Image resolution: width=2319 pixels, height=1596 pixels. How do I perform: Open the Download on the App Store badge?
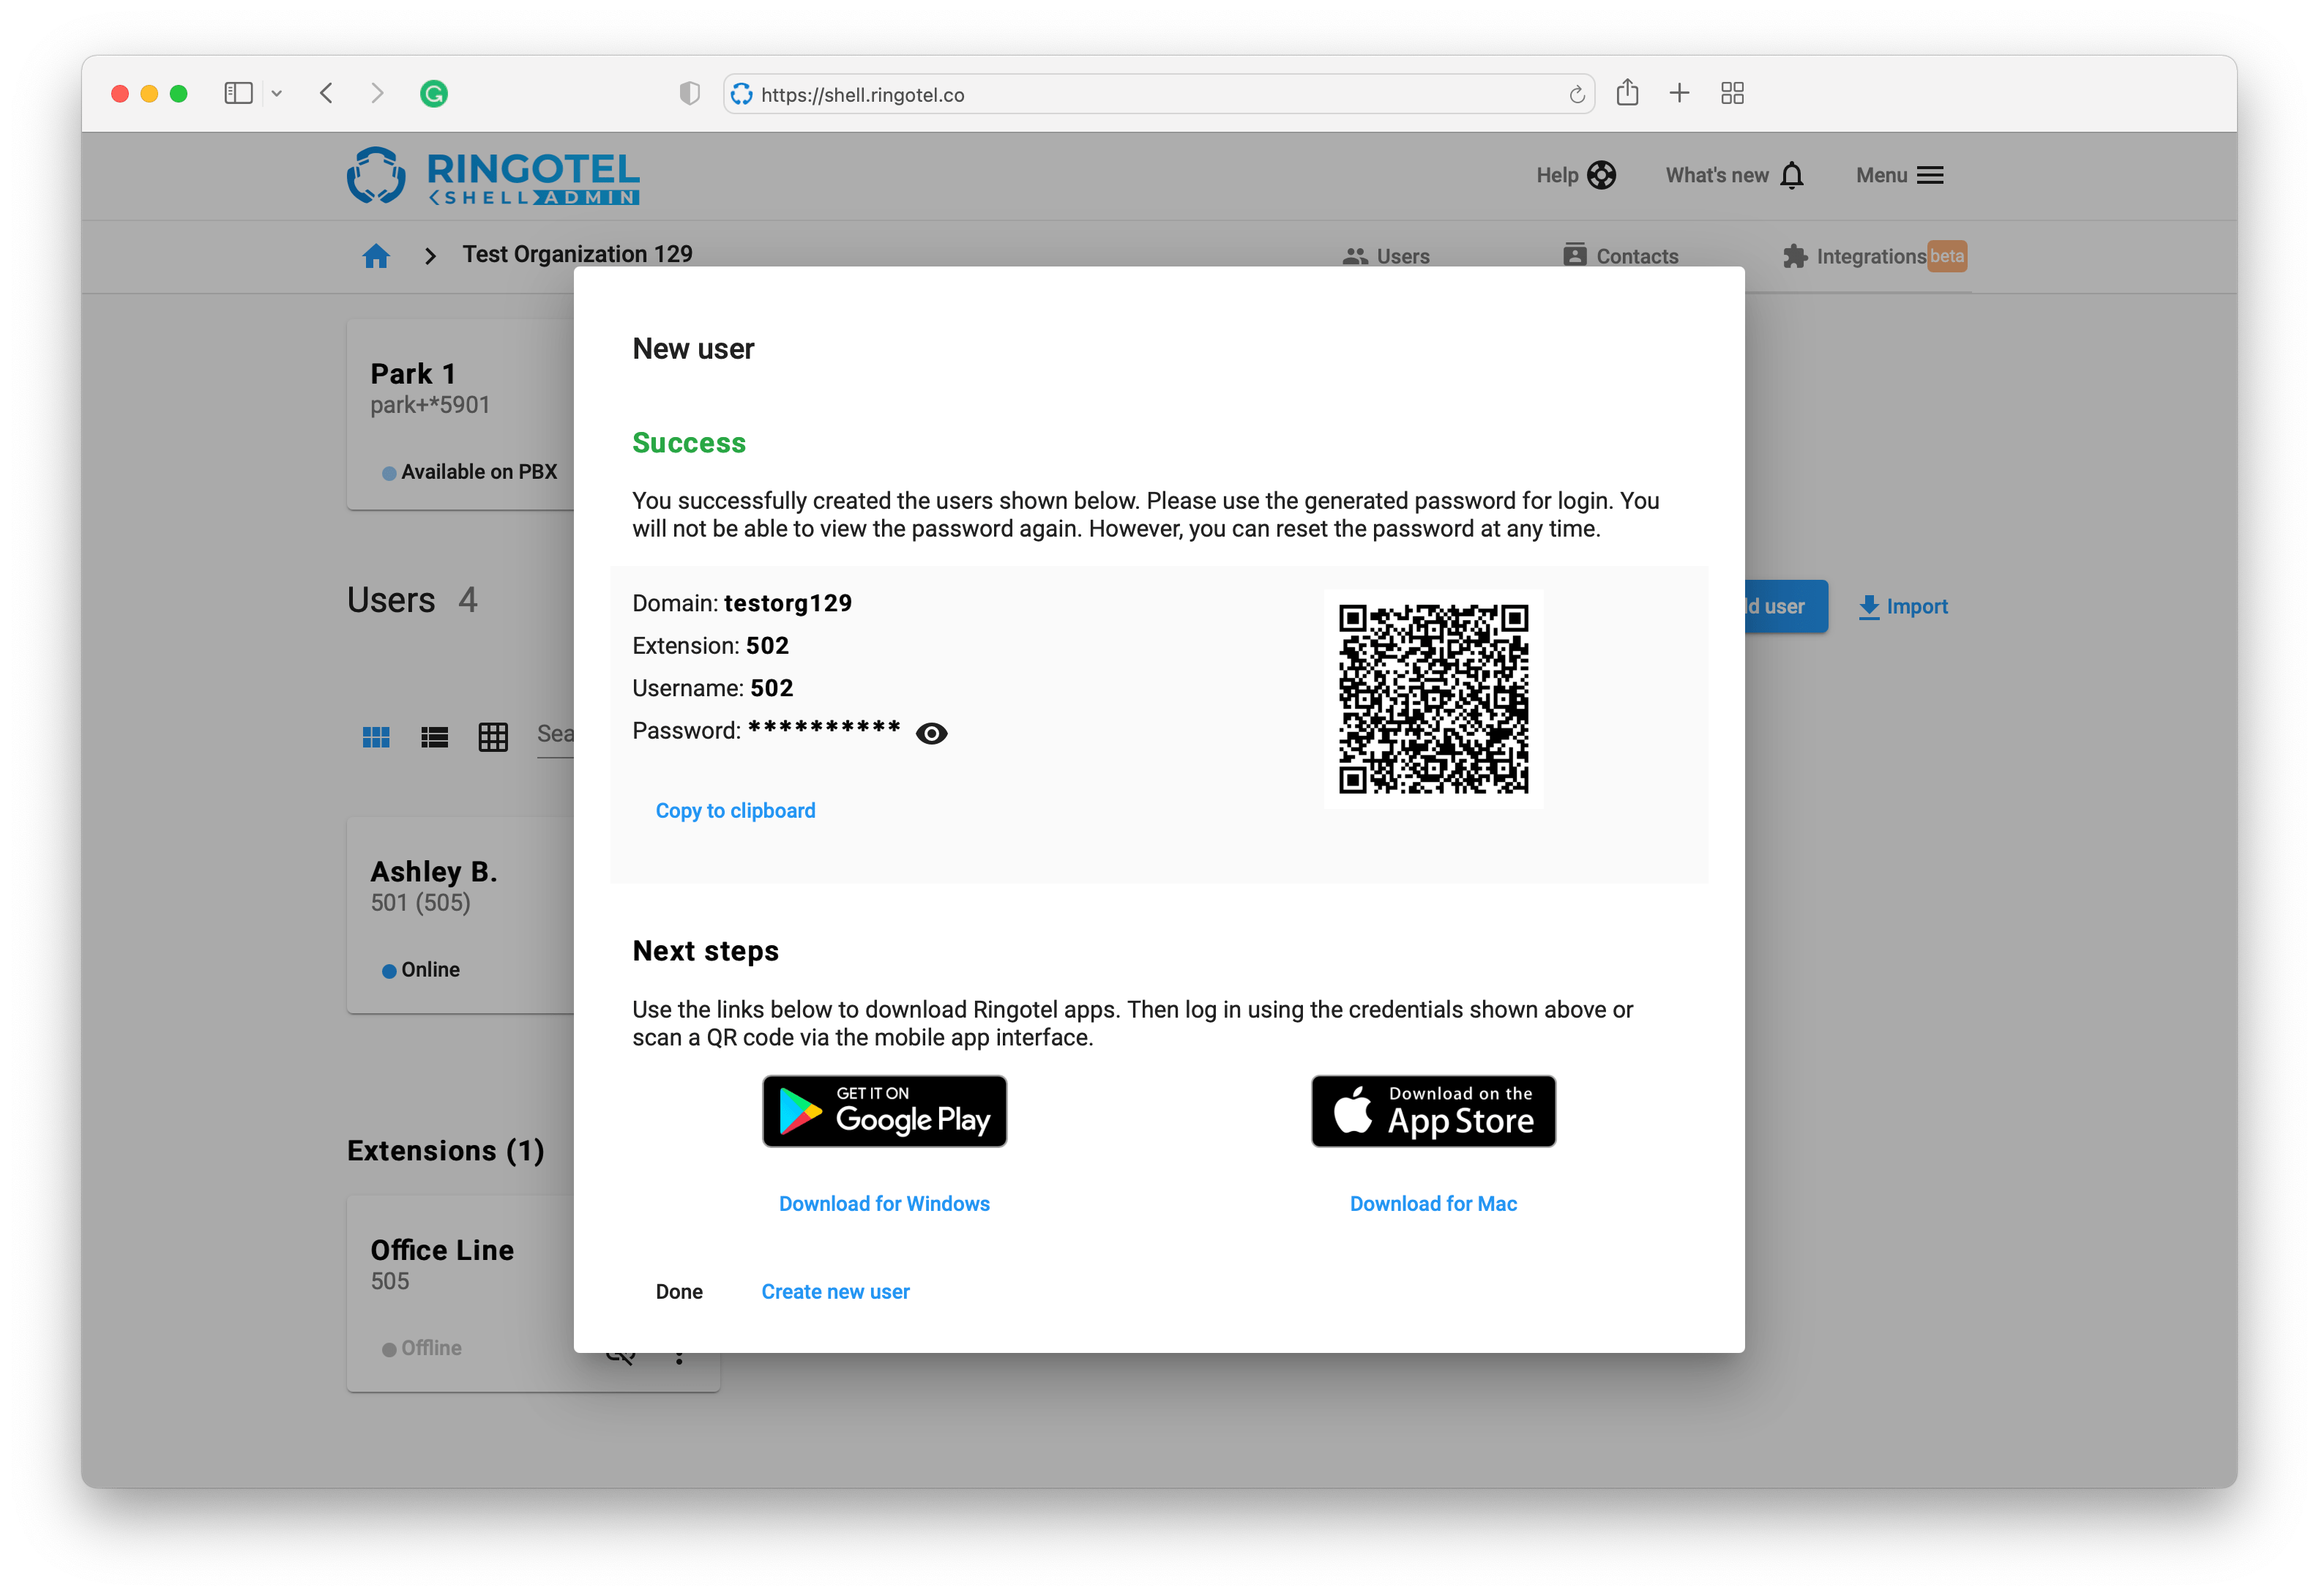click(1433, 1110)
